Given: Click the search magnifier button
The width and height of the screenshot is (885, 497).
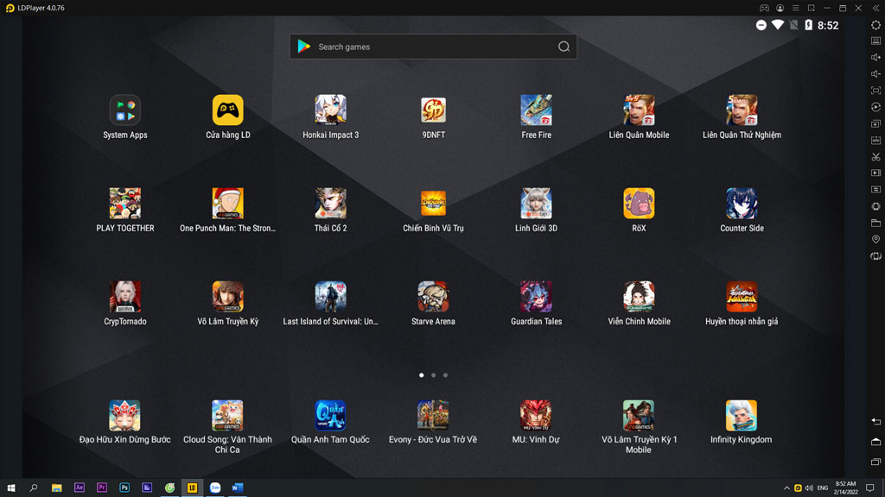Looking at the screenshot, I should click(x=563, y=47).
